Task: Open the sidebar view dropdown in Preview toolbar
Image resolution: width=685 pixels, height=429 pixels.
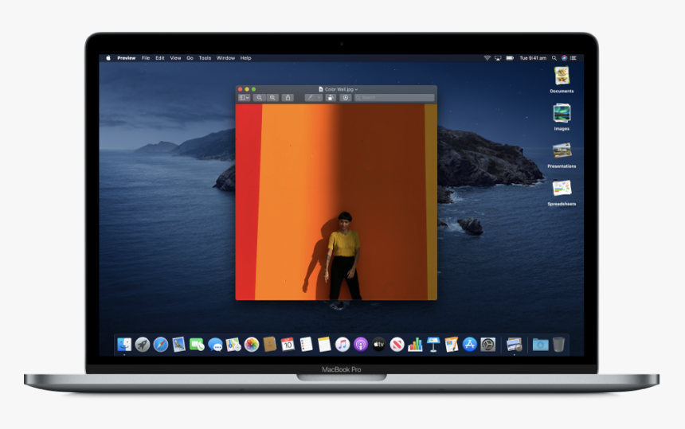Action: pos(245,98)
